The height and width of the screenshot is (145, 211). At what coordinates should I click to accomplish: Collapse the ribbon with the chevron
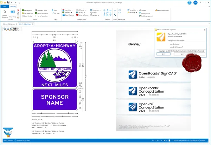click(x=209, y=6)
